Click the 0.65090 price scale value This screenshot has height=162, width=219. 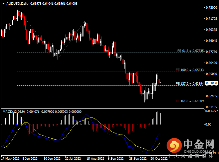tap(211, 74)
